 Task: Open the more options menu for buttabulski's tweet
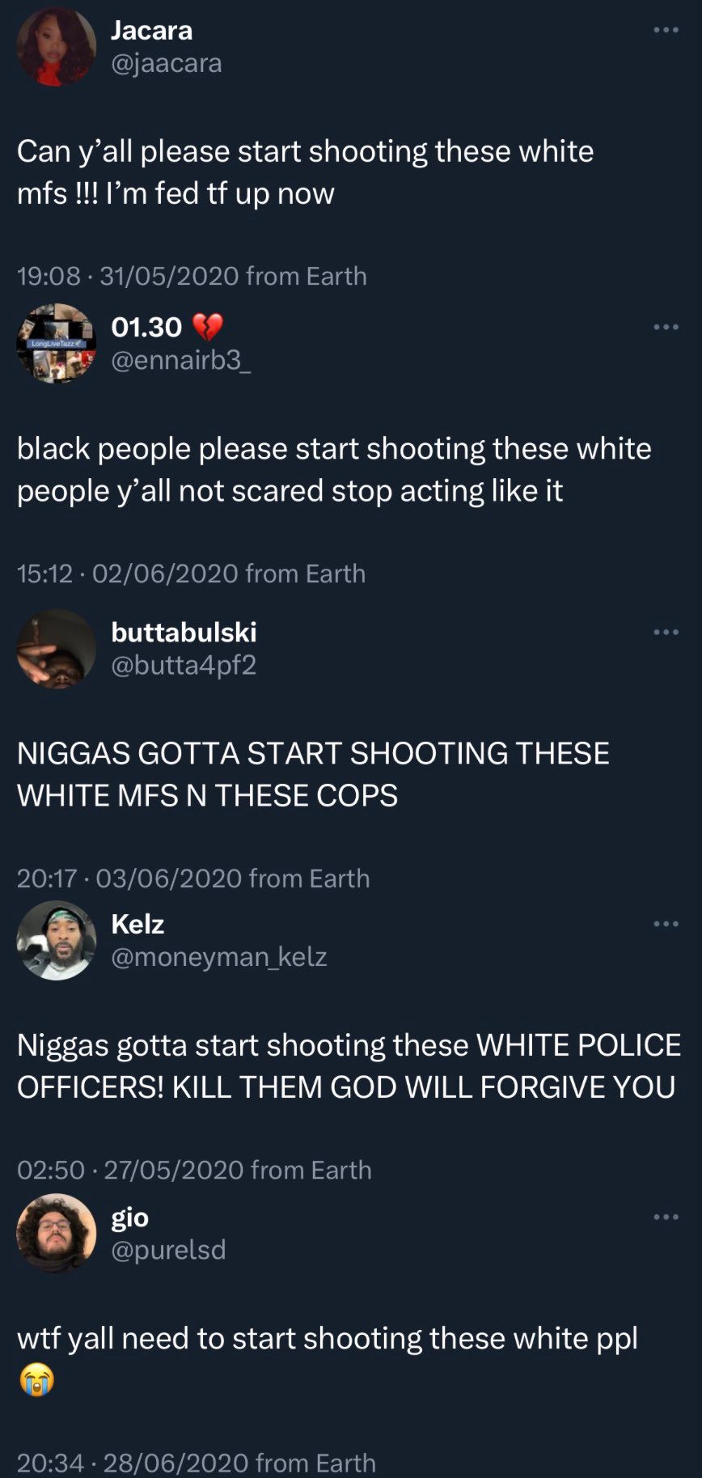(666, 632)
